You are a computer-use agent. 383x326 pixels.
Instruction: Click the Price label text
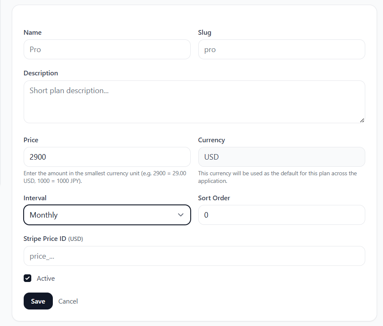tap(30, 140)
